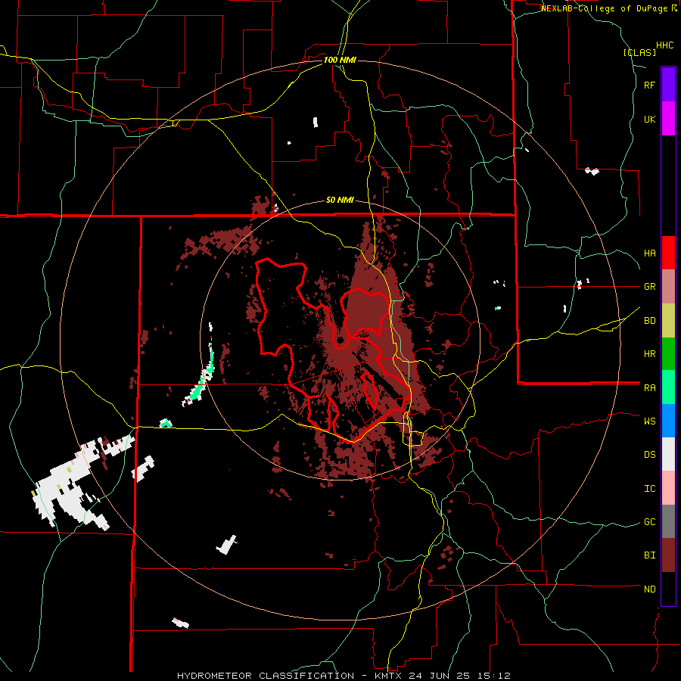Screen dimensions: 681x681
Task: Click the BD legend label
Action: coord(649,321)
